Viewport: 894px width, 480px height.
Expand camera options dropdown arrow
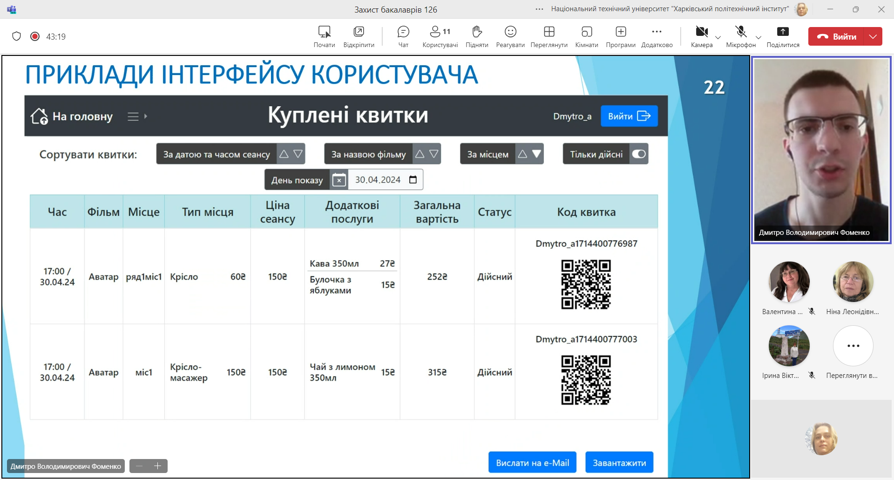(x=718, y=38)
